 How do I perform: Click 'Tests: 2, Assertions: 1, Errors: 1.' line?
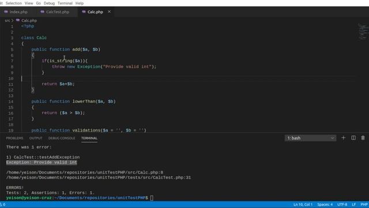[50, 193]
